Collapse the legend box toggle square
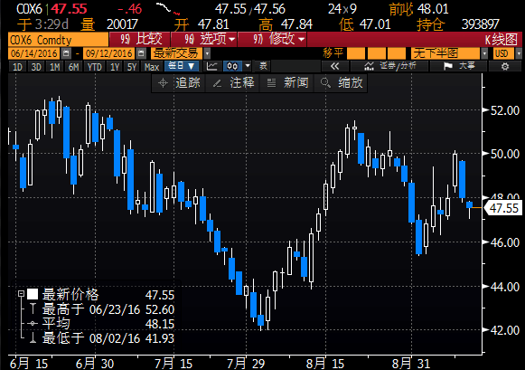Screen dimensions: 525x370 coord(22,294)
